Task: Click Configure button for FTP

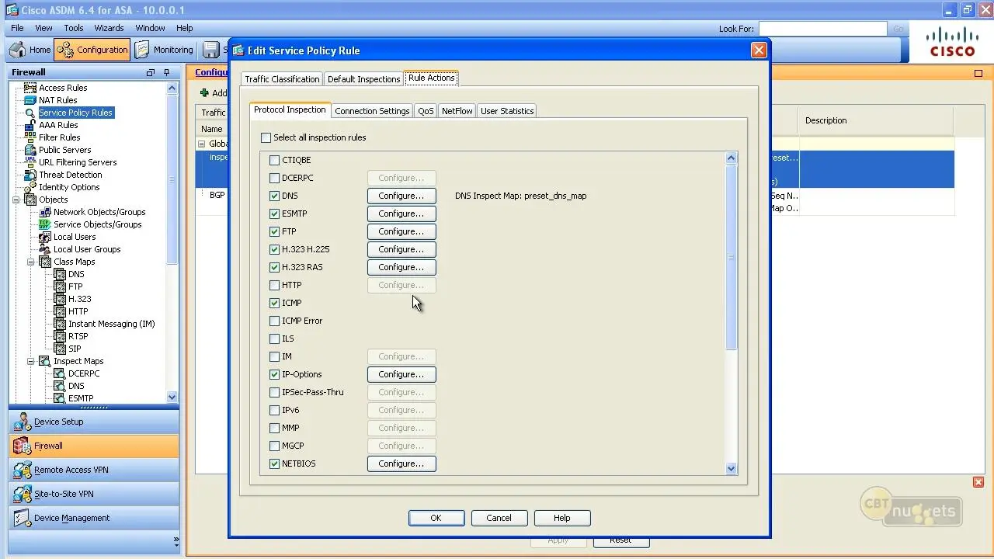Action: tap(401, 231)
